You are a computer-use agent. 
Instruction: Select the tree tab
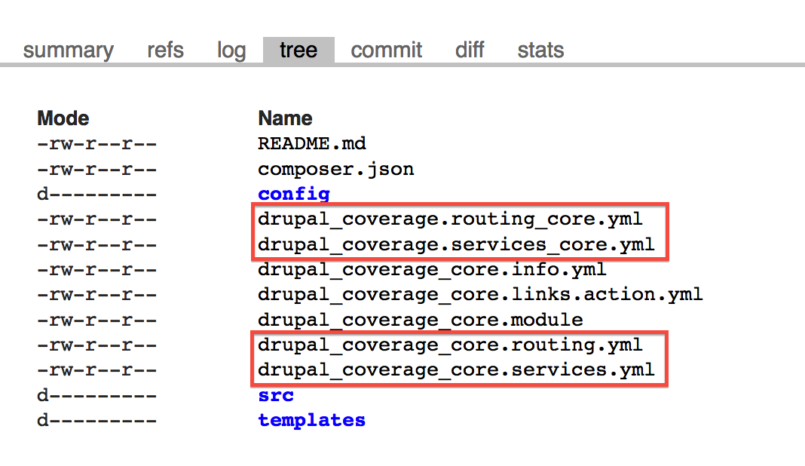tap(298, 50)
